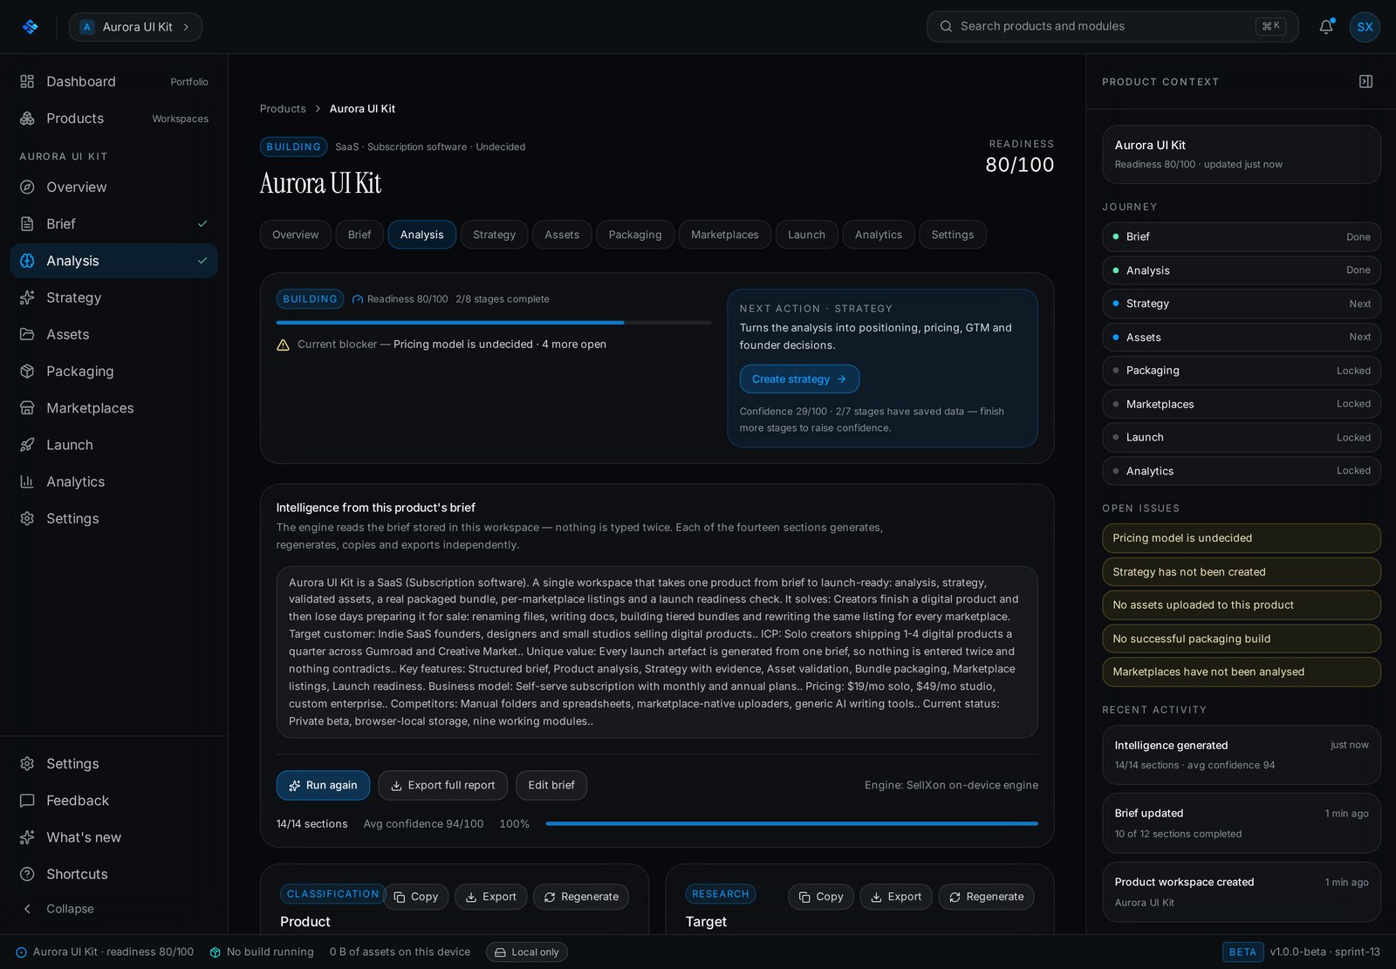Switch to the Marketplaces tab
The image size is (1396, 969).
click(x=725, y=235)
